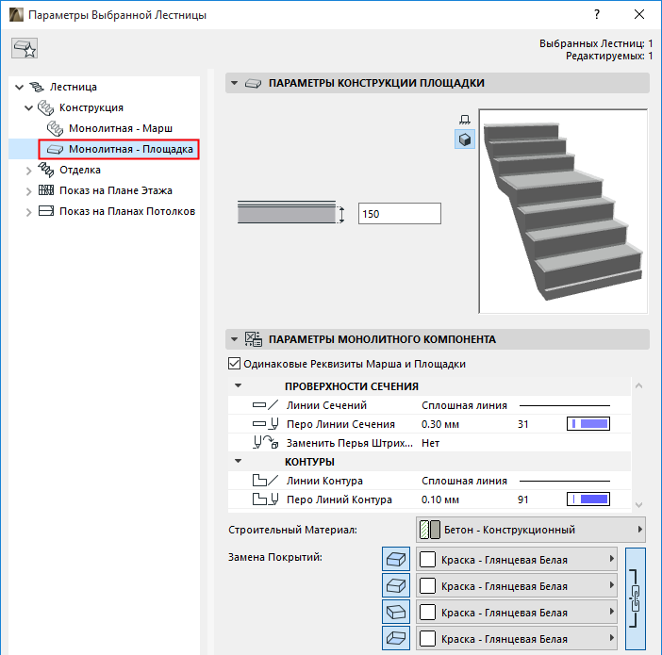Image resolution: width=662 pixels, height=655 pixels.
Task: Click the 0.10 мм pen weight value
Action: (x=440, y=499)
